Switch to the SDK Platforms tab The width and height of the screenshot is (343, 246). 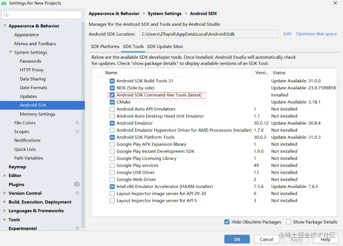point(105,47)
